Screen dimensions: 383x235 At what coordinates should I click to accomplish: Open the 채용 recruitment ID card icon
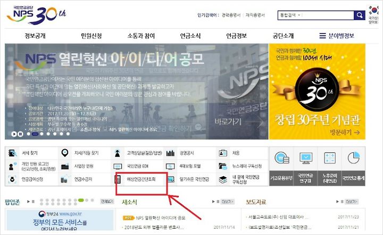[x=223, y=153]
